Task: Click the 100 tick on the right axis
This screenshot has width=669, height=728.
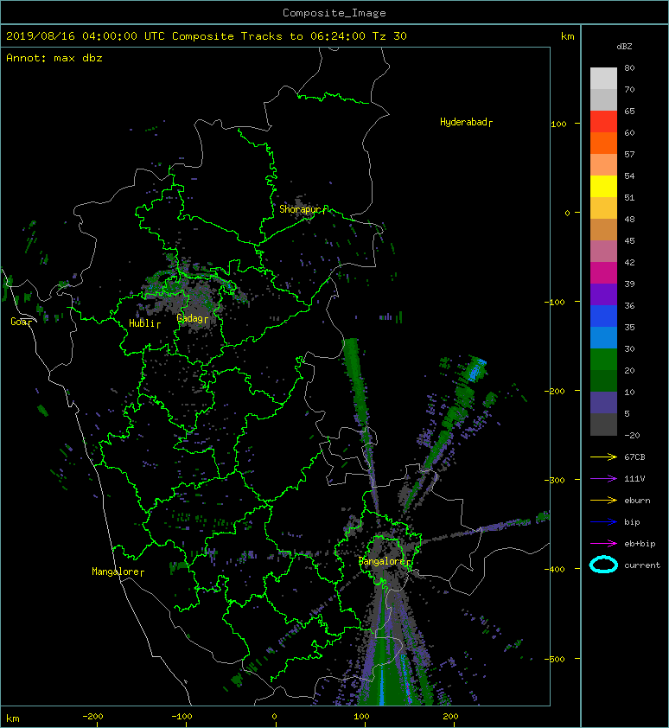Action: (559, 124)
